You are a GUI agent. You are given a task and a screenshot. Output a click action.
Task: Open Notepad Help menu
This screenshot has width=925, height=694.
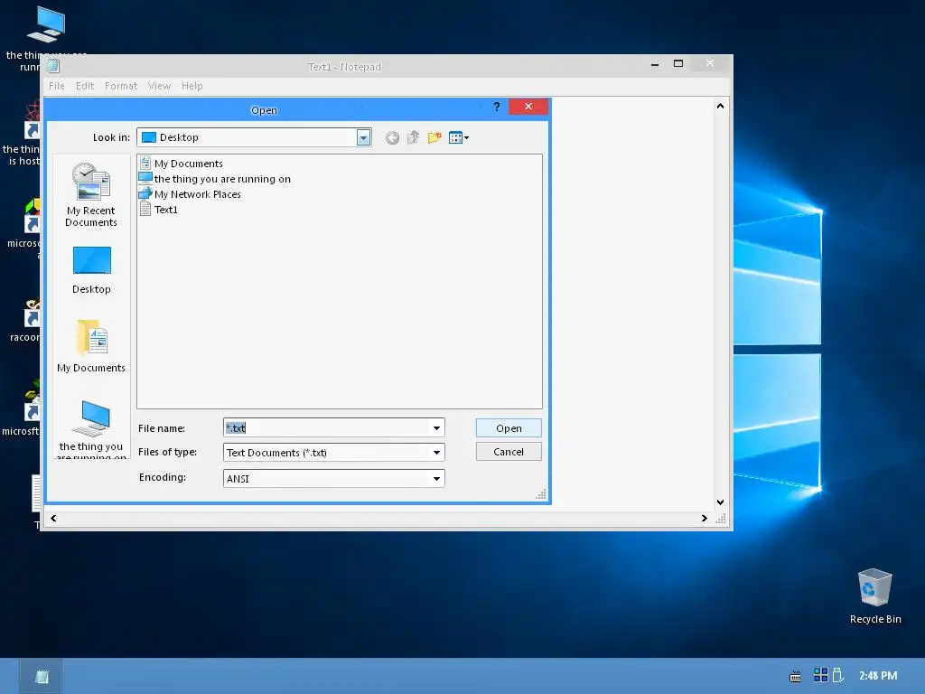pyautogui.click(x=192, y=86)
